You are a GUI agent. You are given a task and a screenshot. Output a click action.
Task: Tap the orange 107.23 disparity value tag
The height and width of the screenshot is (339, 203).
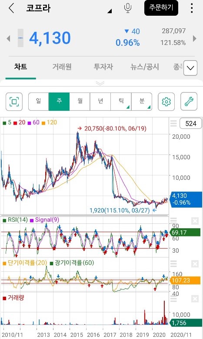pos(185,281)
